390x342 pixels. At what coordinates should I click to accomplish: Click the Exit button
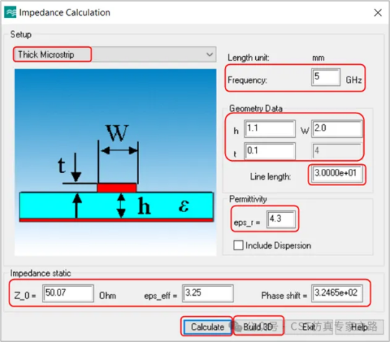point(309,327)
